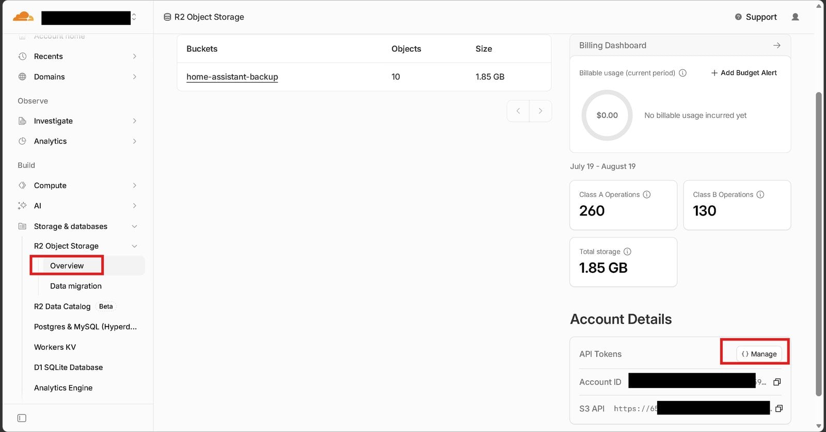Click the objects count 10 cell
Screen dimensions: 826x432
[x=395, y=76]
